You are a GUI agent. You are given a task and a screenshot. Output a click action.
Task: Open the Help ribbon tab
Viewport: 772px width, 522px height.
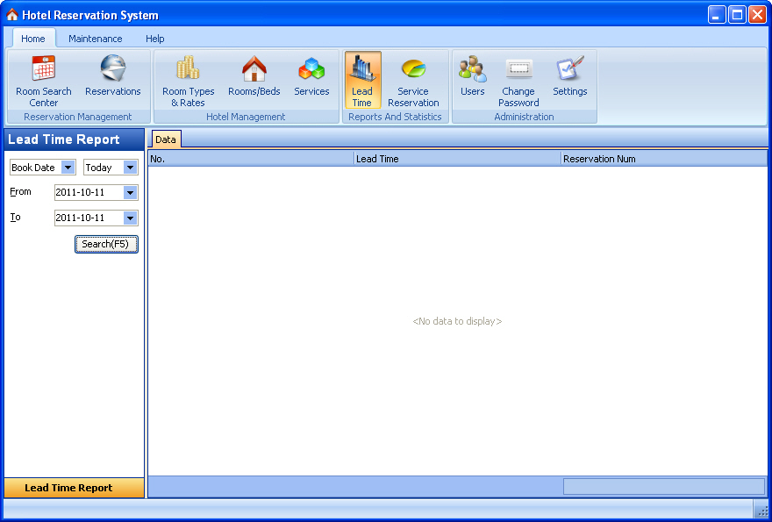[x=155, y=39]
